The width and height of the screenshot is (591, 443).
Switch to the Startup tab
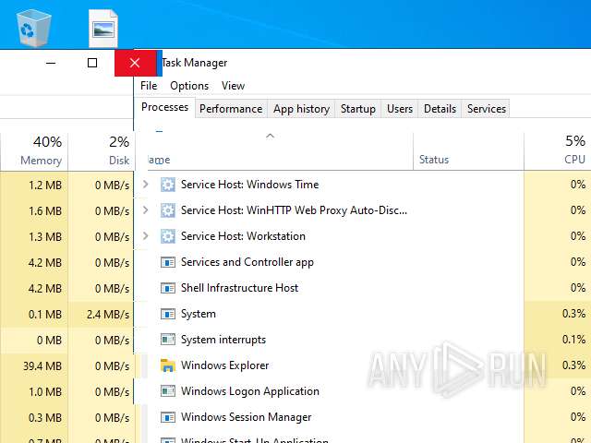click(x=358, y=109)
